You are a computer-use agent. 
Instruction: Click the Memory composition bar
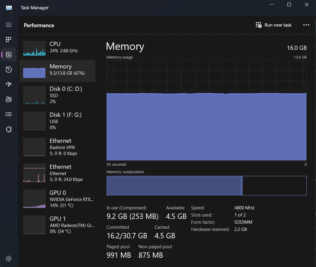click(x=207, y=185)
